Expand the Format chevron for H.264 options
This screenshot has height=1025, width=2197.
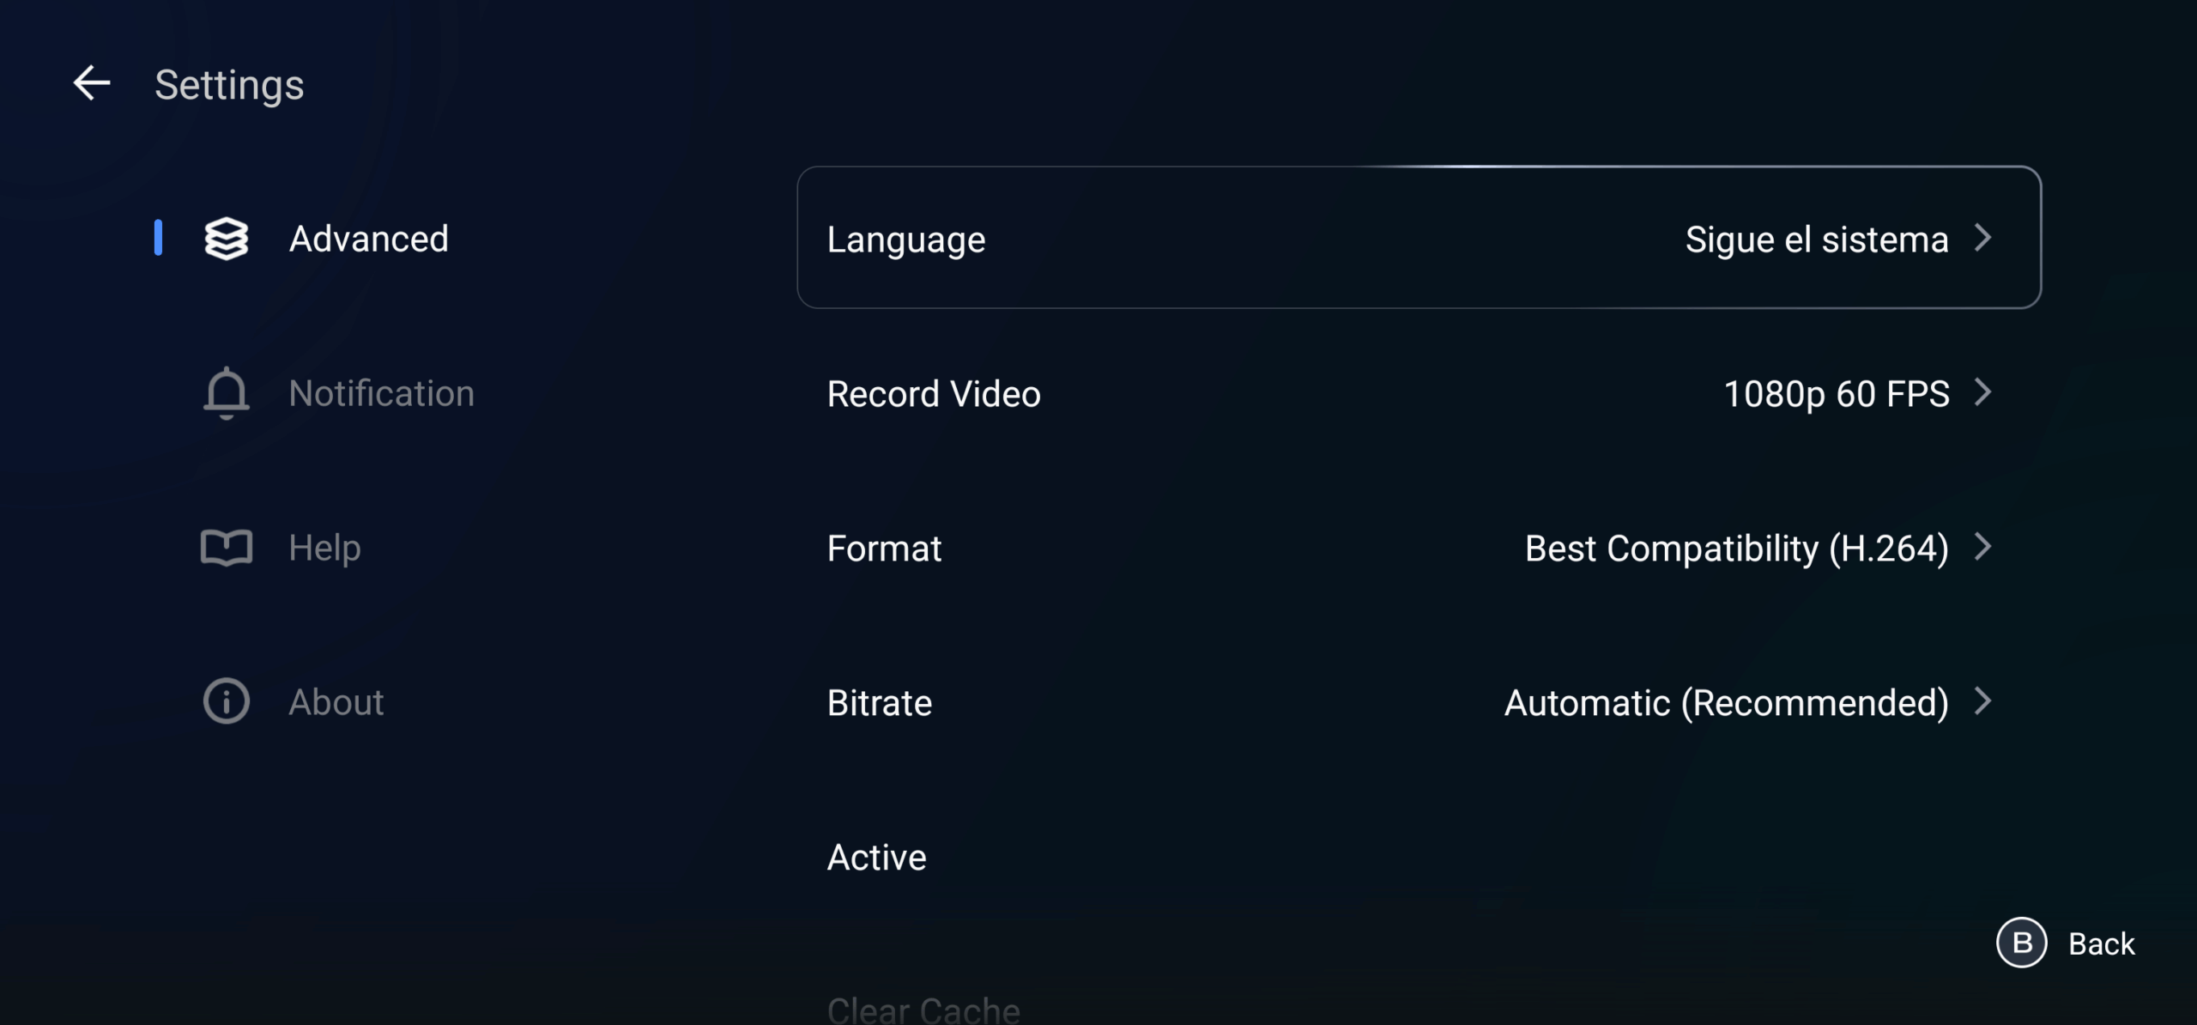click(1984, 548)
